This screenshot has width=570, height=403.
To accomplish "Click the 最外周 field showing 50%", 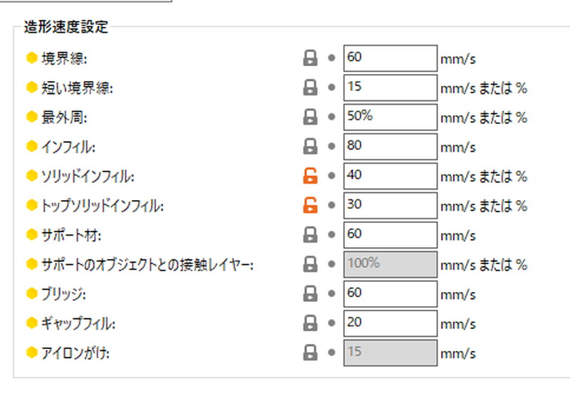I will [390, 117].
